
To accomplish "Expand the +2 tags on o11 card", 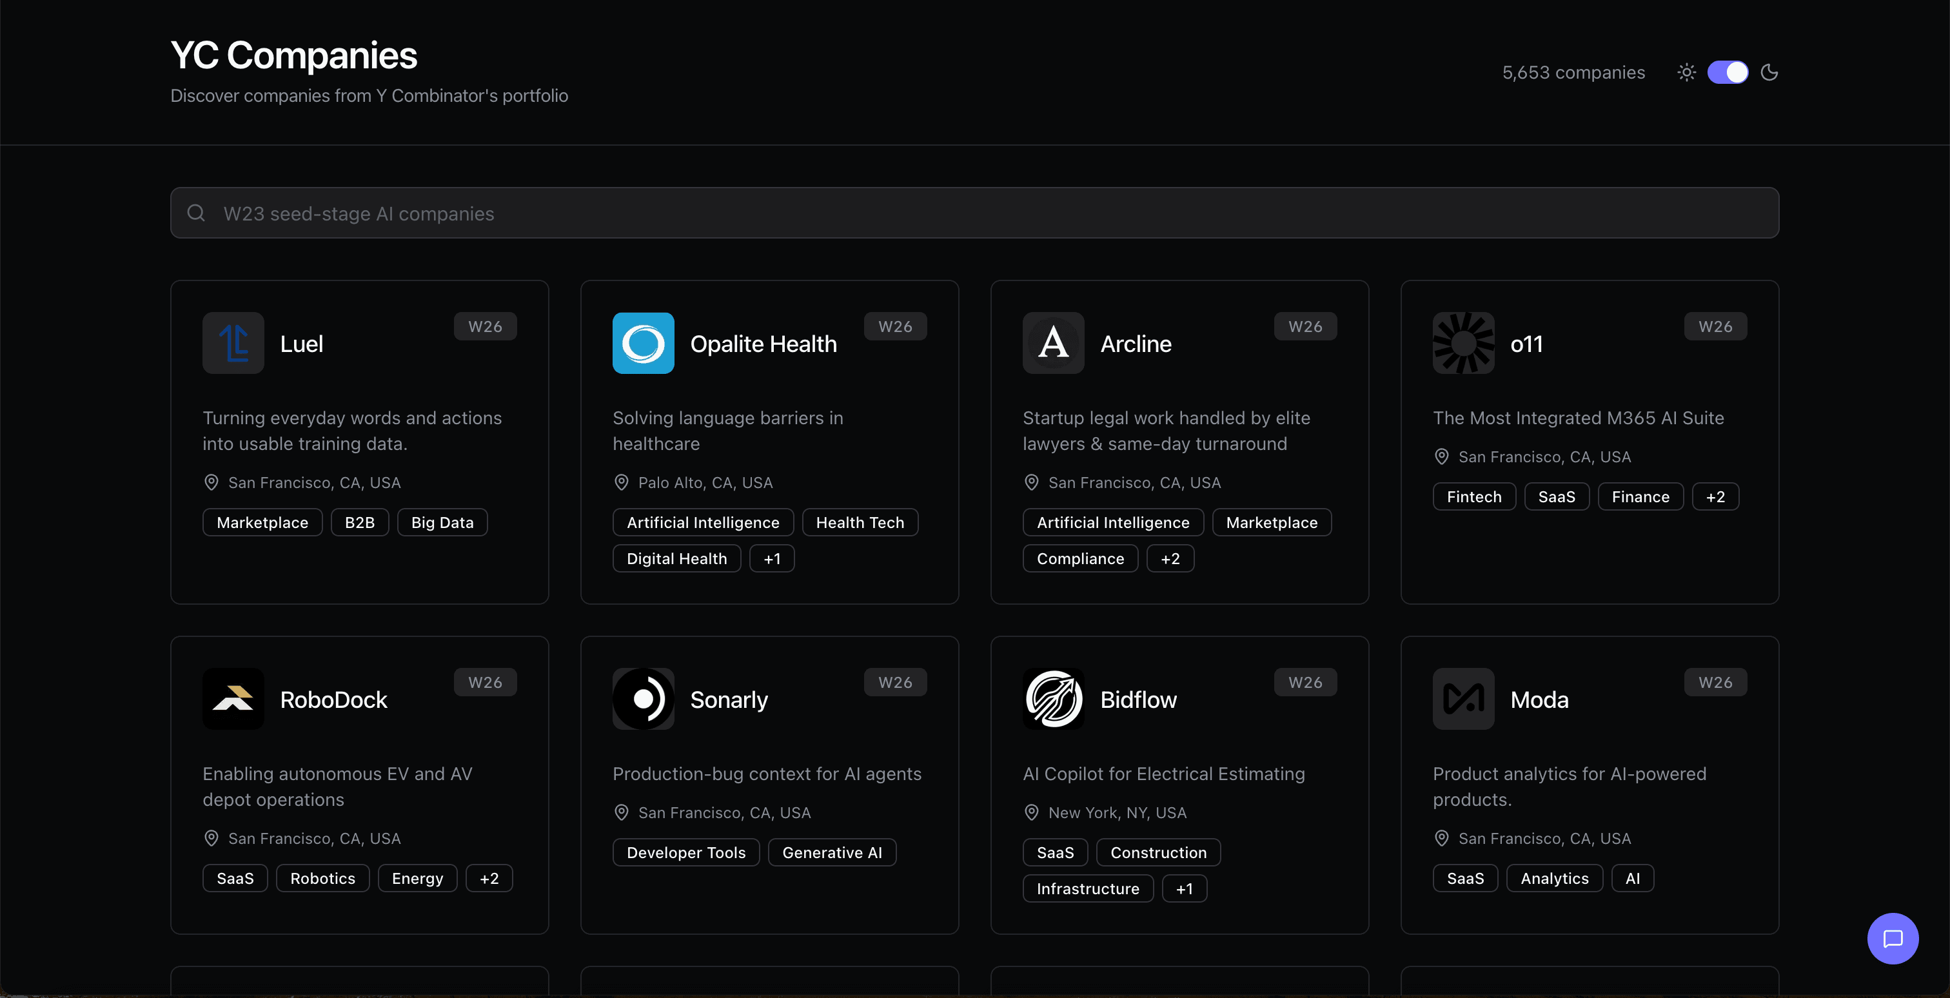I will [1715, 496].
